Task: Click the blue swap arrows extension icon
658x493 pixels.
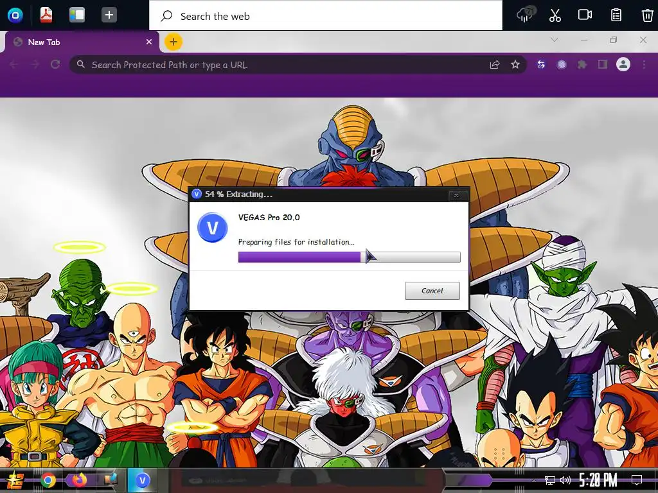Action: (x=541, y=65)
